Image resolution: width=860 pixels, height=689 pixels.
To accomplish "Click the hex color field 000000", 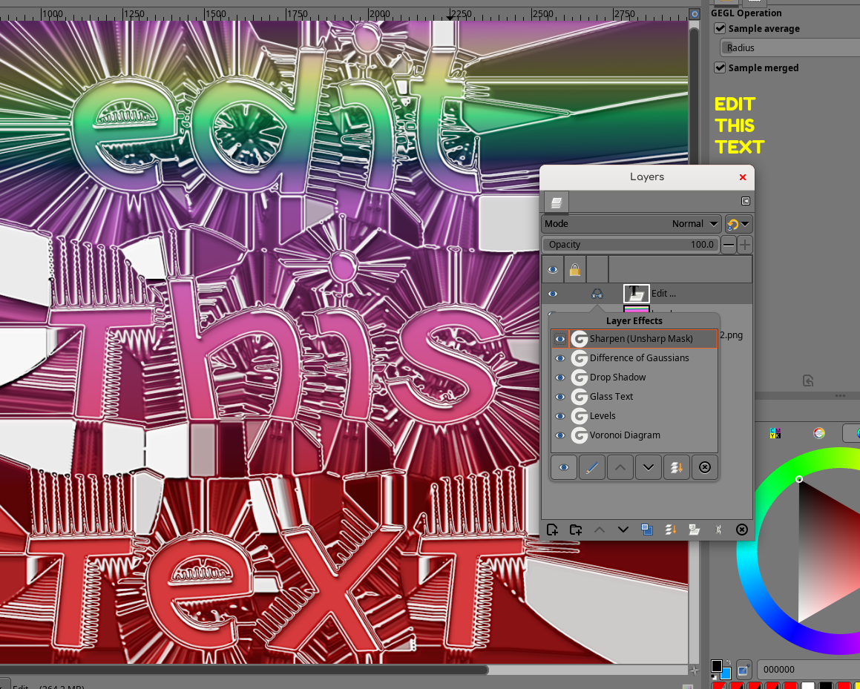I will click(x=809, y=669).
